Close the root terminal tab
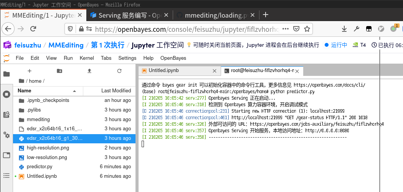 click(297, 71)
